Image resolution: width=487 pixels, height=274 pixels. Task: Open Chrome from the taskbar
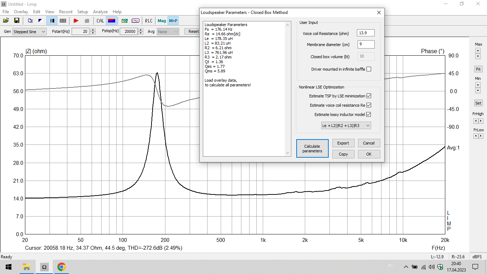click(62, 267)
